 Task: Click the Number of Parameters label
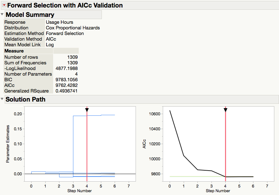coord(28,74)
